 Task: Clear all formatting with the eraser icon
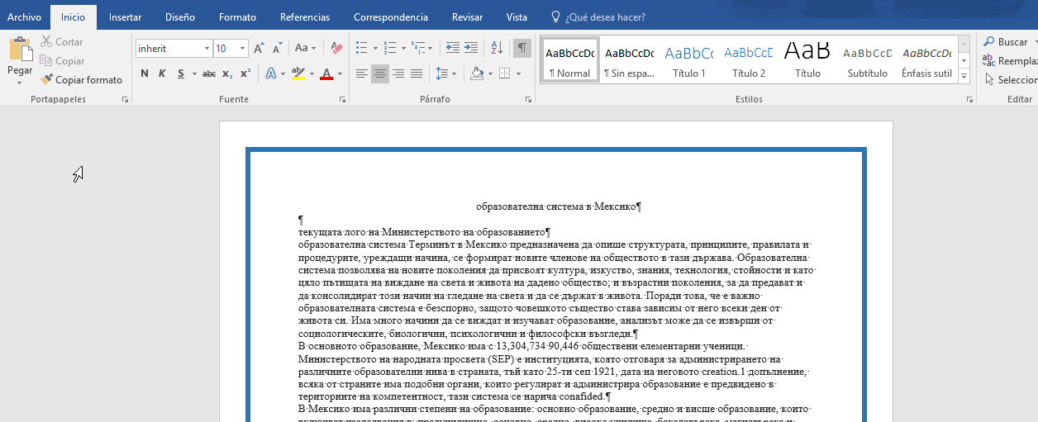point(336,49)
